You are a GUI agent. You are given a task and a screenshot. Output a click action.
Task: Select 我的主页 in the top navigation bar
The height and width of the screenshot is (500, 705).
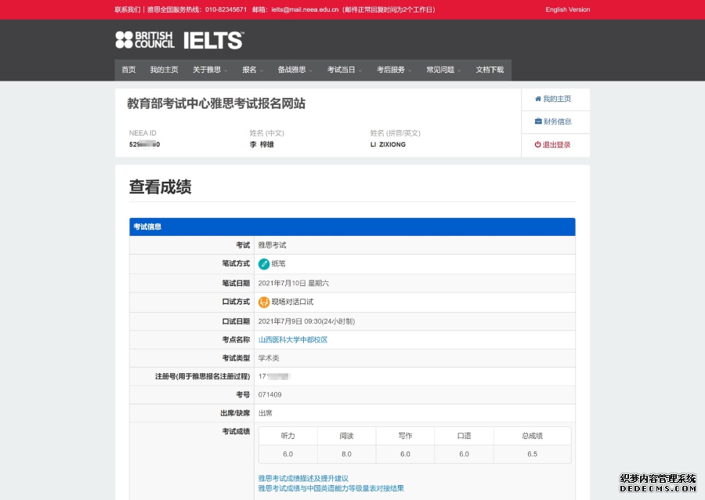164,70
